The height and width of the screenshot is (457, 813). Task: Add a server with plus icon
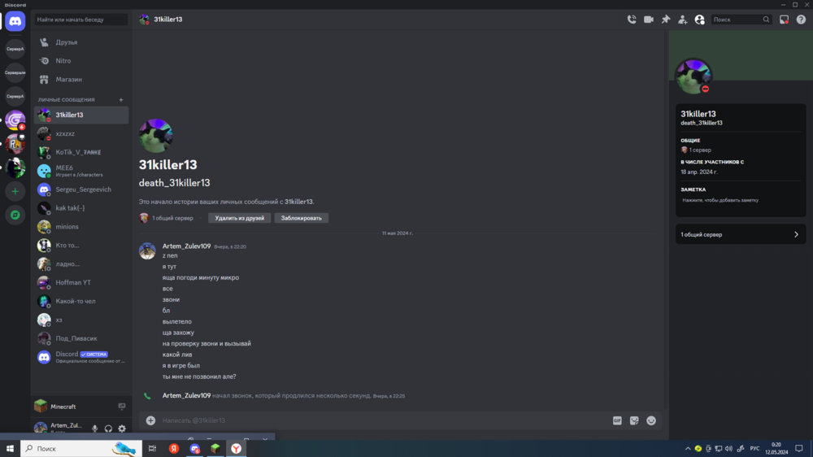[15, 191]
